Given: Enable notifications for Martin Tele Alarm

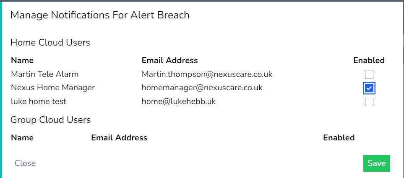Looking at the screenshot, I should tap(369, 75).
